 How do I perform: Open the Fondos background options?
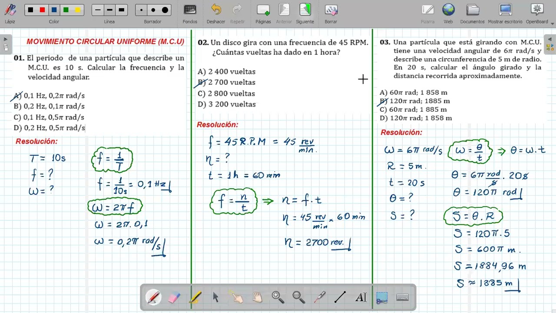190,13
